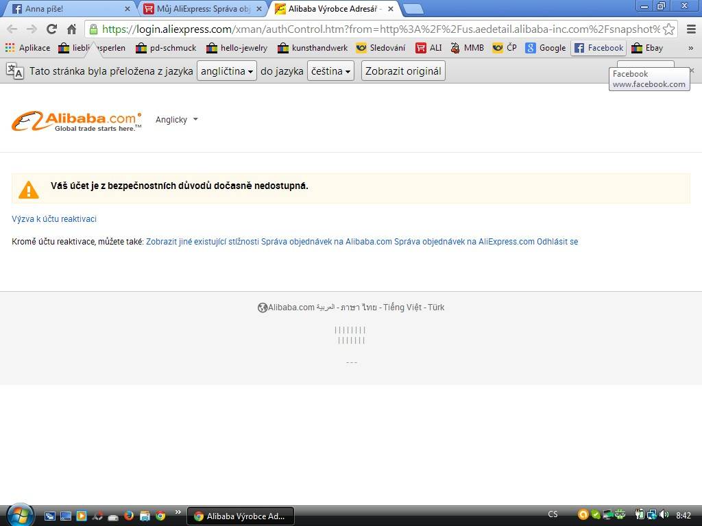Image resolution: width=702 pixels, height=526 pixels.
Task: Close the Můj AliExpress tab
Action: tap(258, 8)
